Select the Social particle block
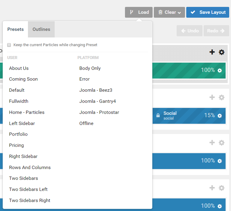This screenshot has height=211, width=231. click(x=189, y=116)
